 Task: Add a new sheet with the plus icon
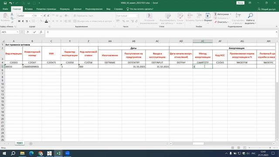pyautogui.click(x=31, y=143)
